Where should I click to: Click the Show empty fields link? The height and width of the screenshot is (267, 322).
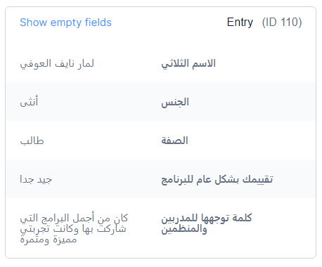tap(65, 22)
